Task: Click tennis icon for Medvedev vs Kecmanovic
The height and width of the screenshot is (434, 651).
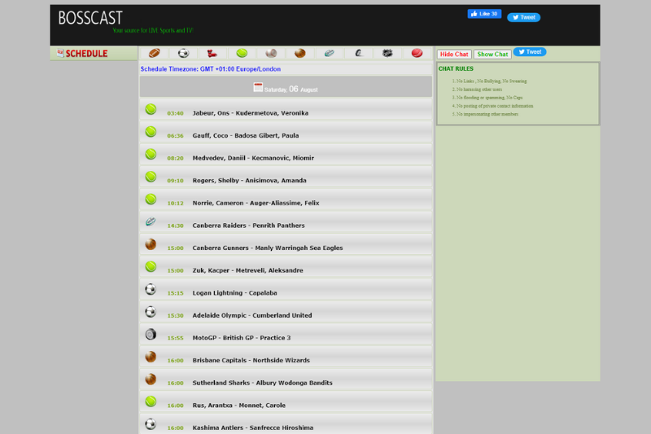Action: tap(151, 154)
